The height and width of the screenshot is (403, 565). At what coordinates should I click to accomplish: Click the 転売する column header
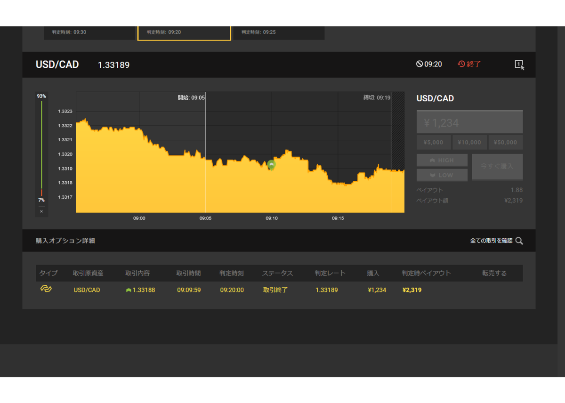click(494, 273)
